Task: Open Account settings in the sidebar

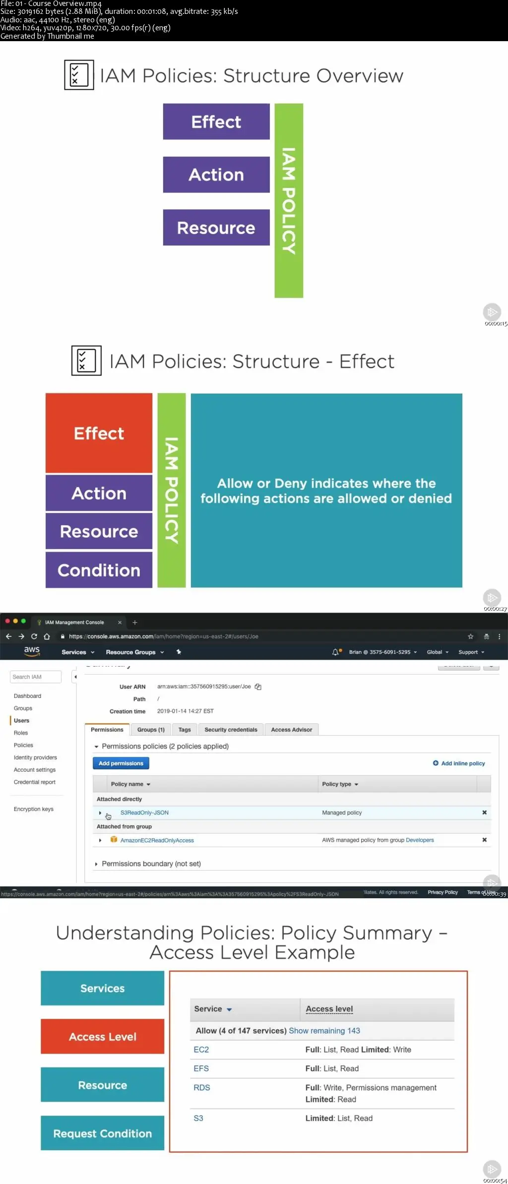Action: pos(35,770)
